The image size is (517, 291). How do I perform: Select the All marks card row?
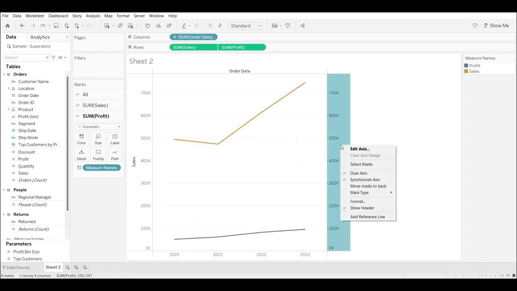pos(98,95)
